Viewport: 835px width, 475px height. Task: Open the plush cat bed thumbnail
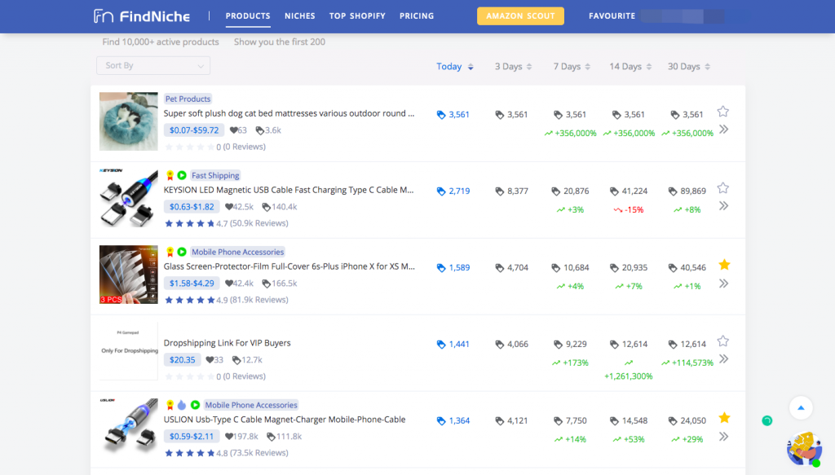click(128, 121)
